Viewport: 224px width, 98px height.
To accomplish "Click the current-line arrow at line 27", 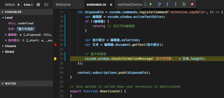I will (x=55, y=59).
